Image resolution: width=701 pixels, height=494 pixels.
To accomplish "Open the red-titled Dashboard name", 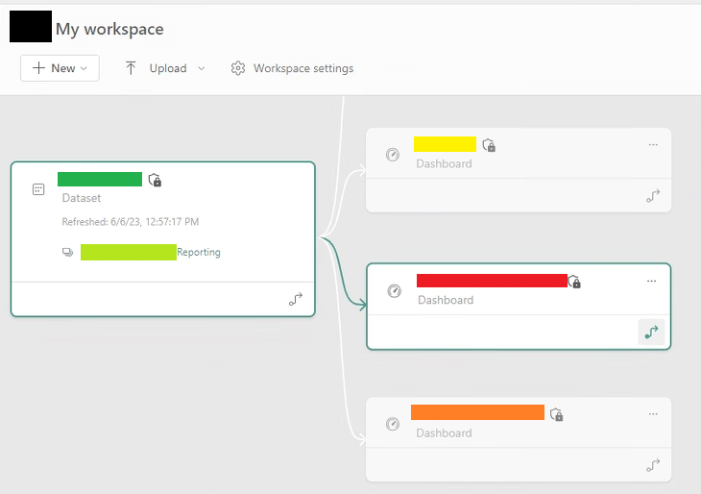I will [x=492, y=281].
